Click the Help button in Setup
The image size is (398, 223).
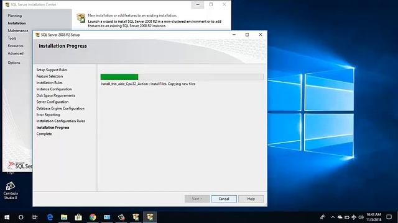[251, 199]
